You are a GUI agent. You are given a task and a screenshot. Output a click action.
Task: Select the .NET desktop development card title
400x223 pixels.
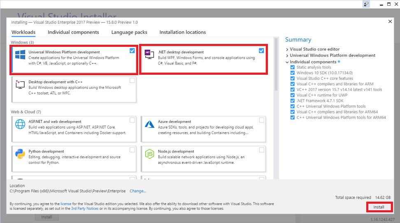tap(181, 52)
